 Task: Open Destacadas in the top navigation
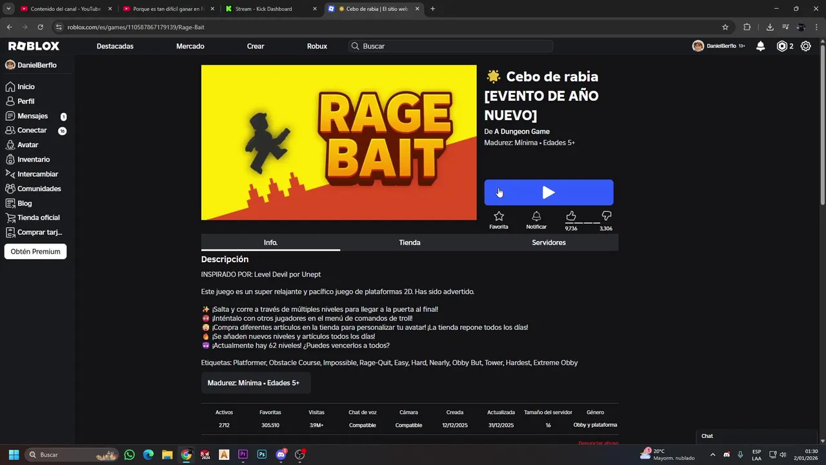(x=115, y=46)
